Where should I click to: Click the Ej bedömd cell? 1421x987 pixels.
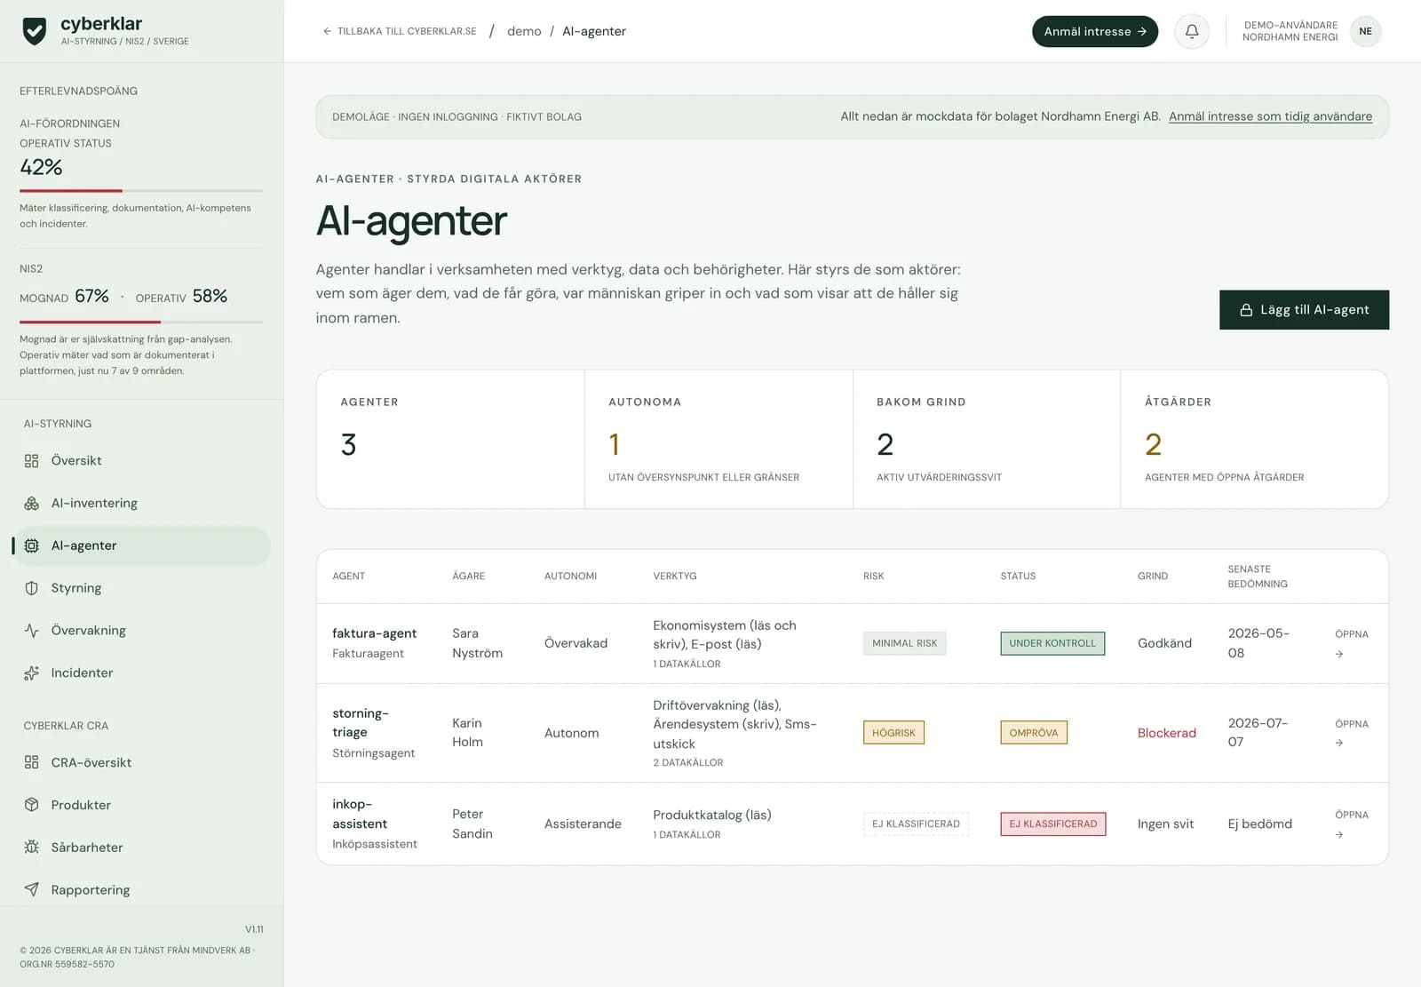pos(1259,824)
